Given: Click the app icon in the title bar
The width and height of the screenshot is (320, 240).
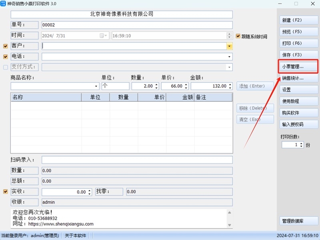Looking at the screenshot, I should 3,4.
